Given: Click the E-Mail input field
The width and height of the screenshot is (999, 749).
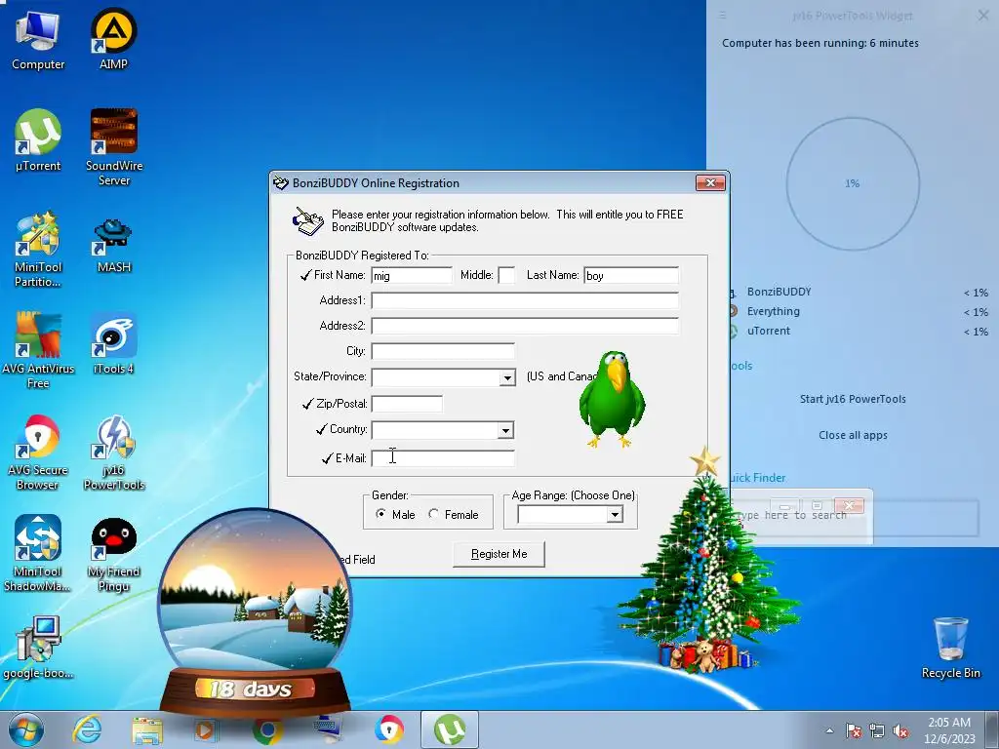Looking at the screenshot, I should [443, 458].
